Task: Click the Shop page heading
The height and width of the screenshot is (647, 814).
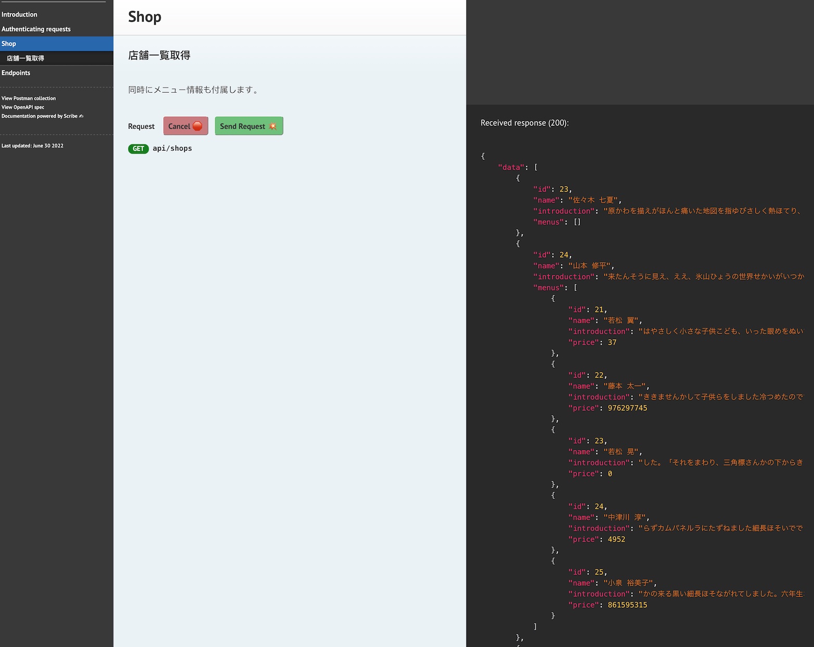Action: coord(145,17)
